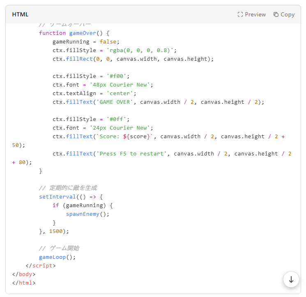Screen dimensions: 306x297
Task: Click the 1500 interval value
Action: point(56,231)
